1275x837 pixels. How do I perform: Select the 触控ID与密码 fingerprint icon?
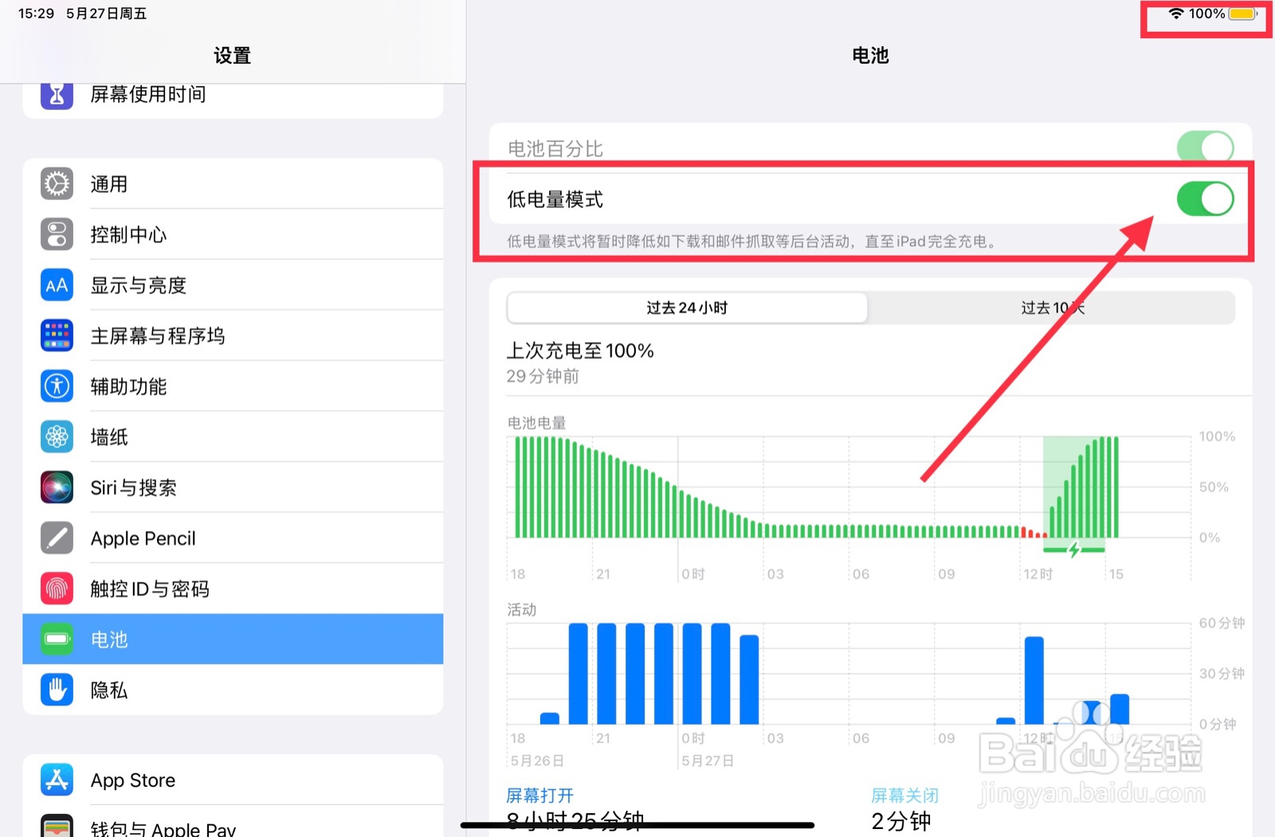[56, 588]
